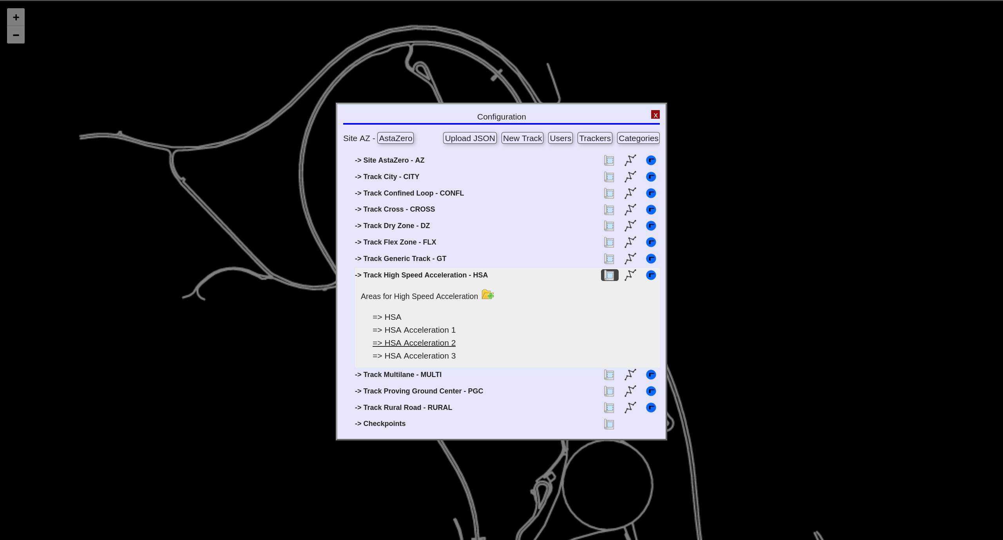1003x540 pixels.
Task: Click blue round icon for Dry Zone - DZ
Action: (651, 226)
